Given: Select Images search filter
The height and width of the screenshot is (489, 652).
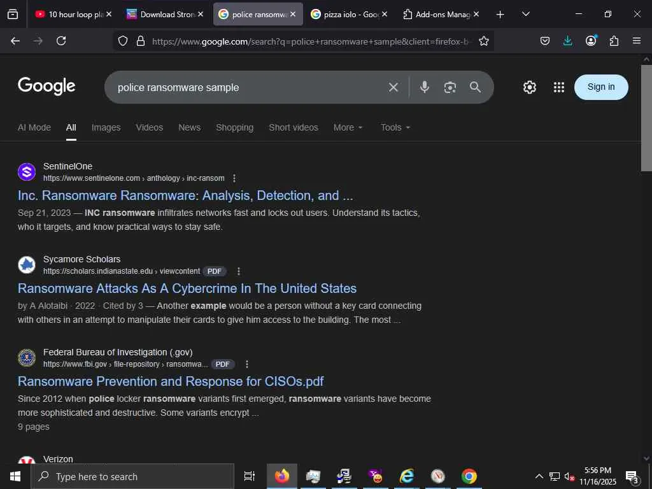Looking at the screenshot, I should [x=106, y=127].
